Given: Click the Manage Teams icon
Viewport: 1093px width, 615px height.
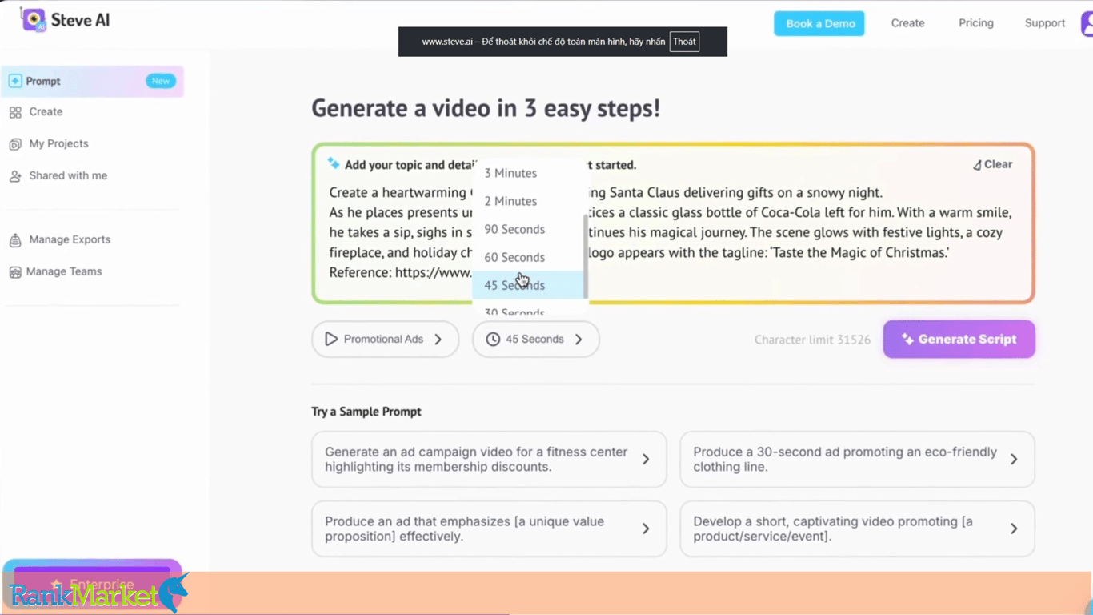Looking at the screenshot, I should [15, 272].
